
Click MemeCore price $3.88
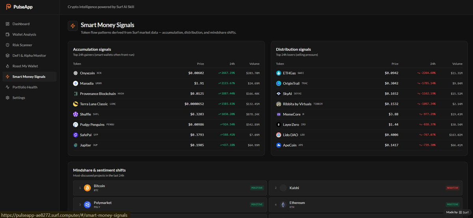click(x=393, y=114)
